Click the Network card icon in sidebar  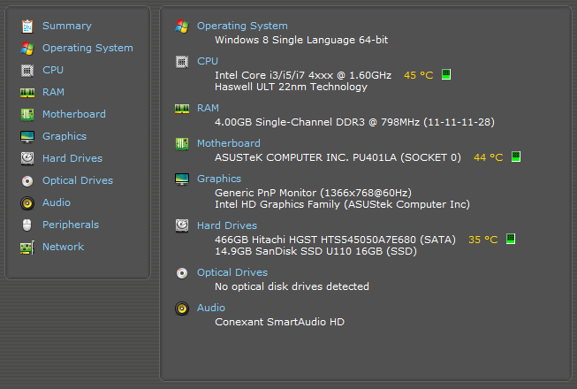[27, 248]
